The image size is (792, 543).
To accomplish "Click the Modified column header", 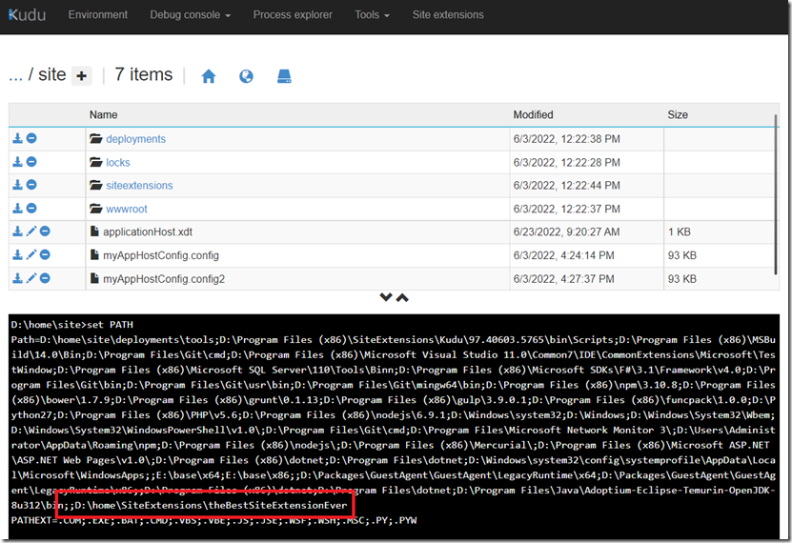I will pos(533,115).
